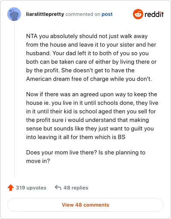Click the question "Does your mom live there?"
Screen dimensions: 171x219
62,152
